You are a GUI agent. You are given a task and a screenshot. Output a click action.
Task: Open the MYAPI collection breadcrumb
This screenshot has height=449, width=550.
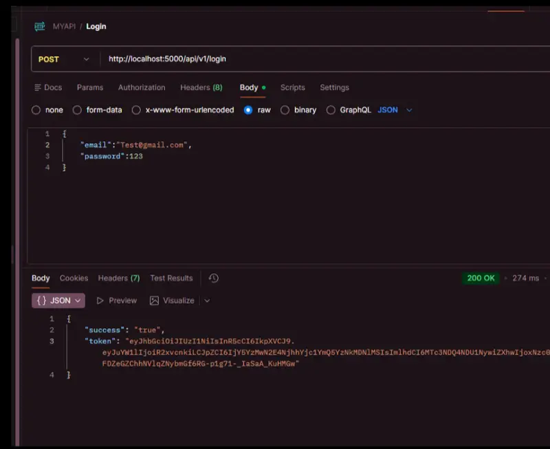point(64,26)
